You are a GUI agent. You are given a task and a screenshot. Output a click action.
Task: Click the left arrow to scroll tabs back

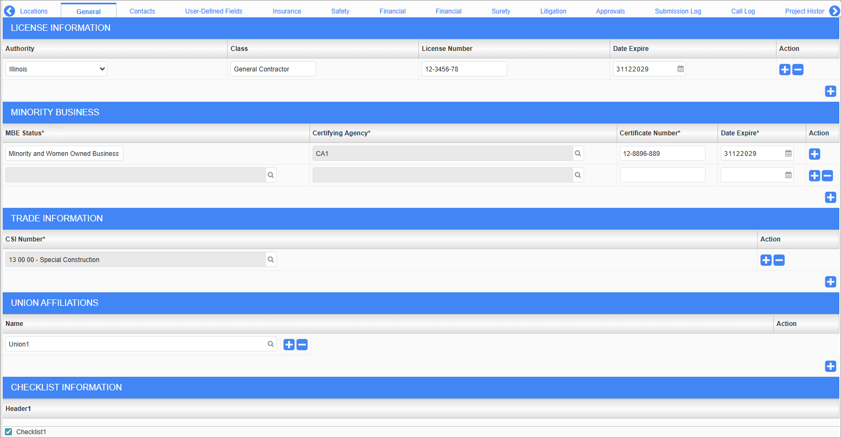[9, 10]
